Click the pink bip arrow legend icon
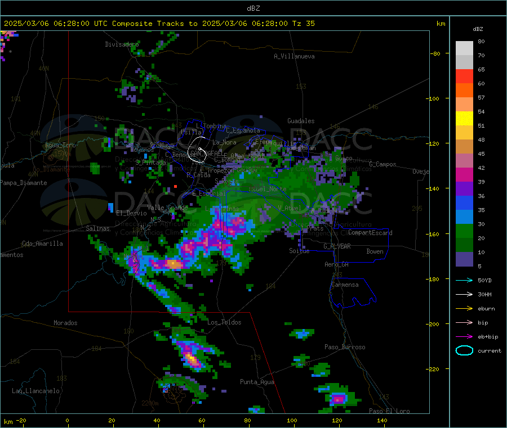Image resolution: width=507 pixels, height=428 pixels. 464,322
